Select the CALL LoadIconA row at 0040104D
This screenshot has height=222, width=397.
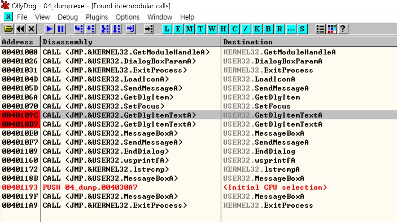point(199,79)
